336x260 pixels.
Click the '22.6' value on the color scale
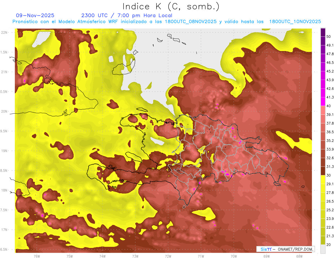click(x=330, y=227)
